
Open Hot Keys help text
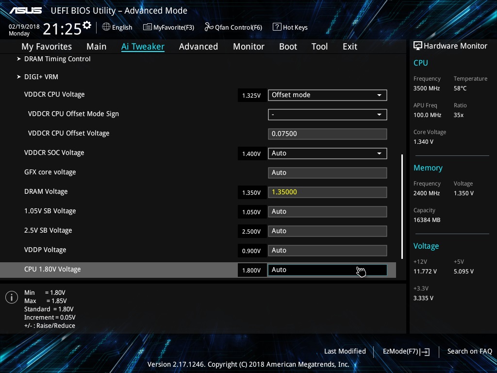[x=295, y=28]
